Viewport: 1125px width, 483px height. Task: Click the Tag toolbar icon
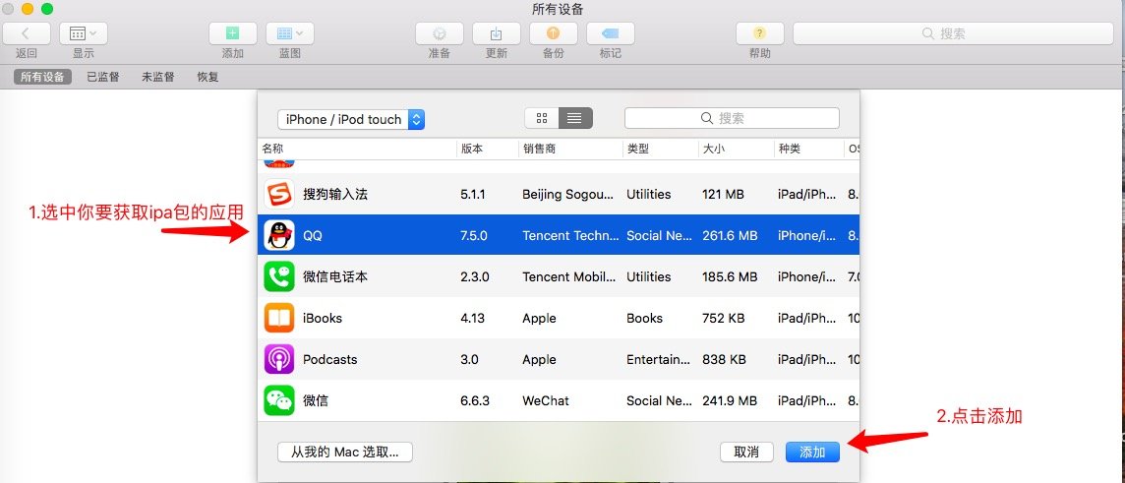[611, 33]
